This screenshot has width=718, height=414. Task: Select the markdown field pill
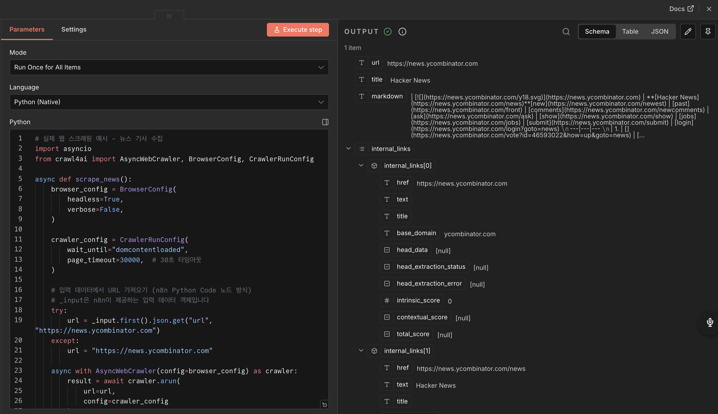click(381, 96)
